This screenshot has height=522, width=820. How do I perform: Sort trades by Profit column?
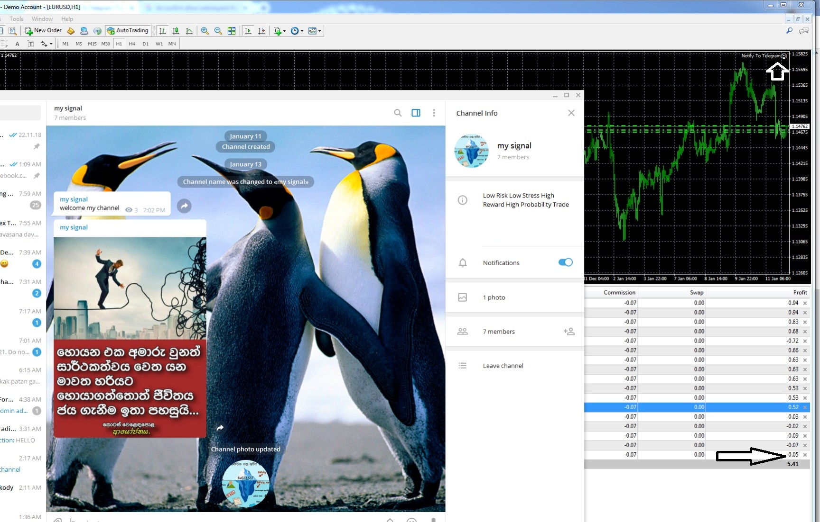(800, 292)
